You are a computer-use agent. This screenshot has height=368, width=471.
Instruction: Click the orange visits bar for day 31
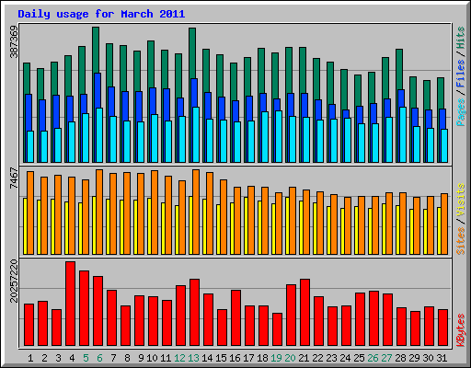[x=444, y=224]
